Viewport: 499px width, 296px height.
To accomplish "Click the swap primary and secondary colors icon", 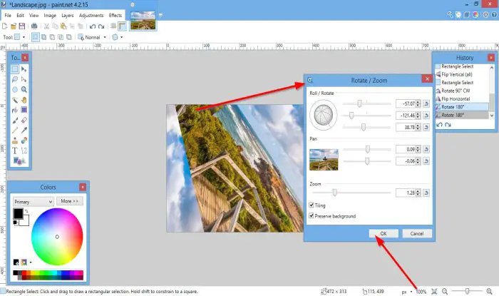I will 26,211.
